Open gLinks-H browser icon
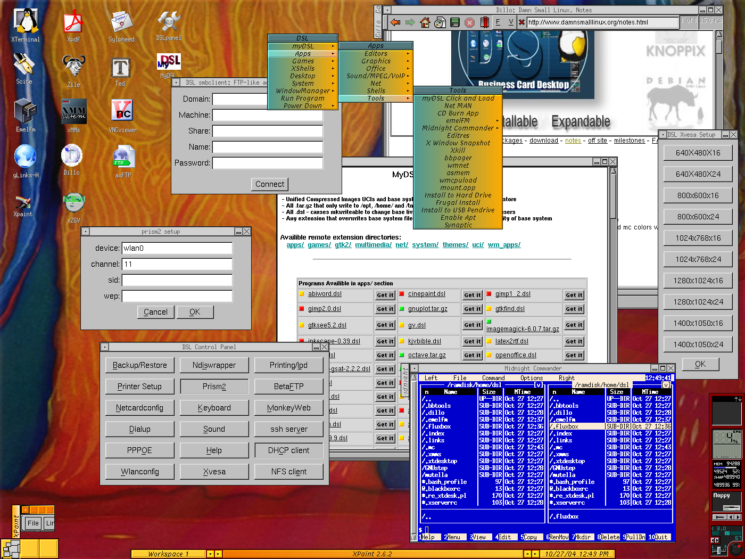The height and width of the screenshot is (559, 745). coord(26,161)
